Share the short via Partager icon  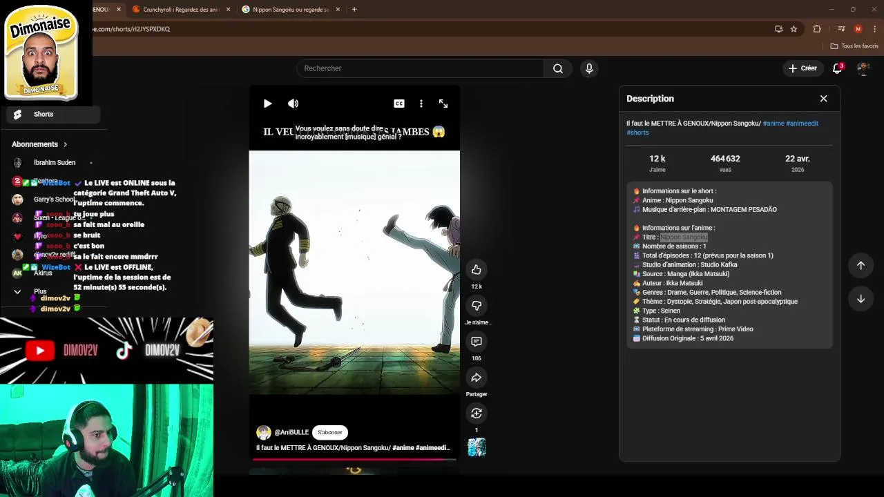[x=477, y=377]
